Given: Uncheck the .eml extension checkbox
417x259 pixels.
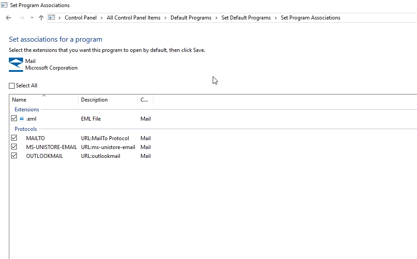Looking at the screenshot, I should coord(14,118).
